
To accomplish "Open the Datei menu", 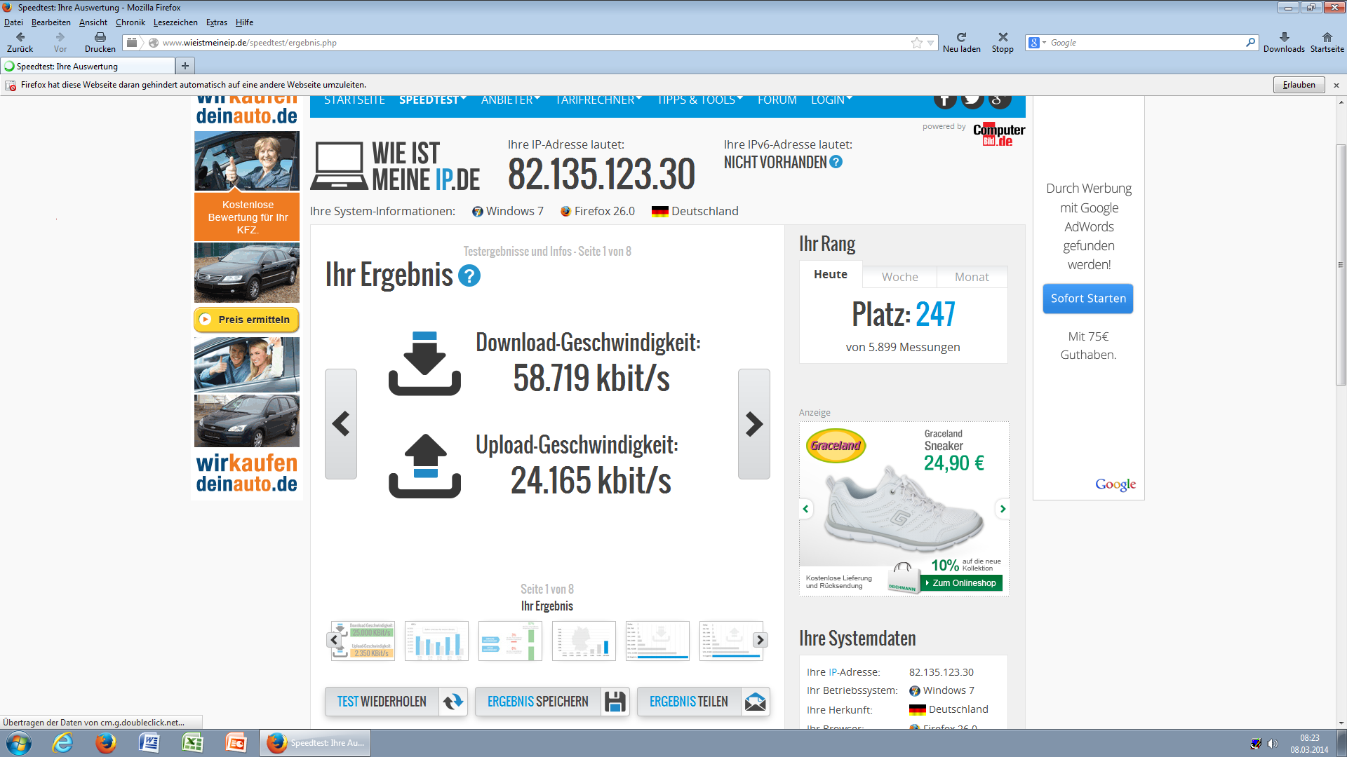I will coord(13,22).
